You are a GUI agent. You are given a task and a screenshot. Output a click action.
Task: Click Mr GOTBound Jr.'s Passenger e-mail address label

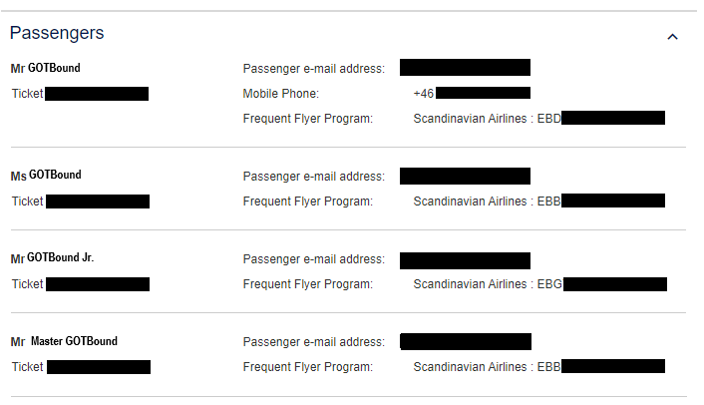[x=313, y=259]
